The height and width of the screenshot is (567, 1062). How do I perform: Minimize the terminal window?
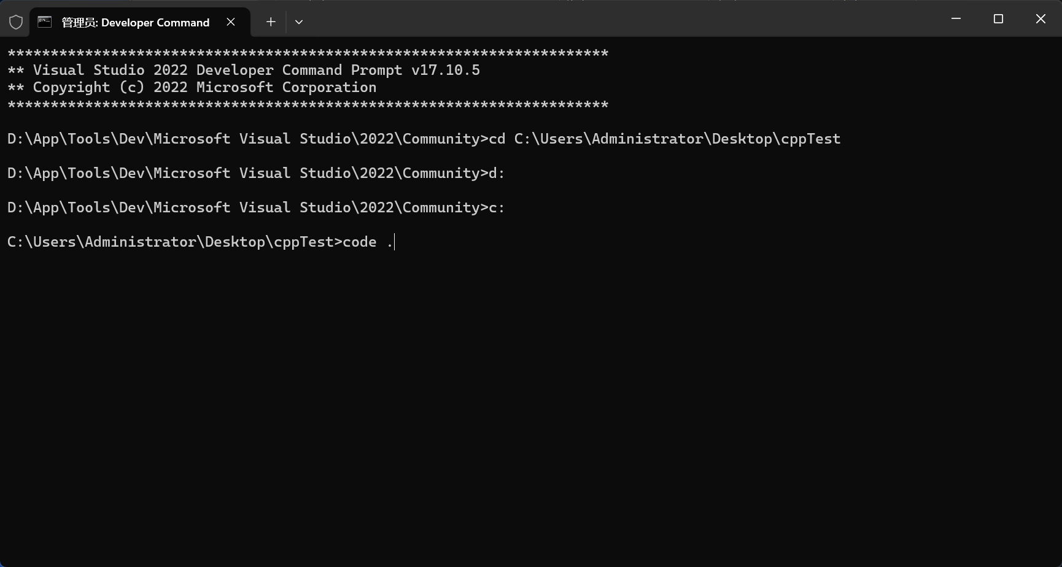[x=956, y=19]
